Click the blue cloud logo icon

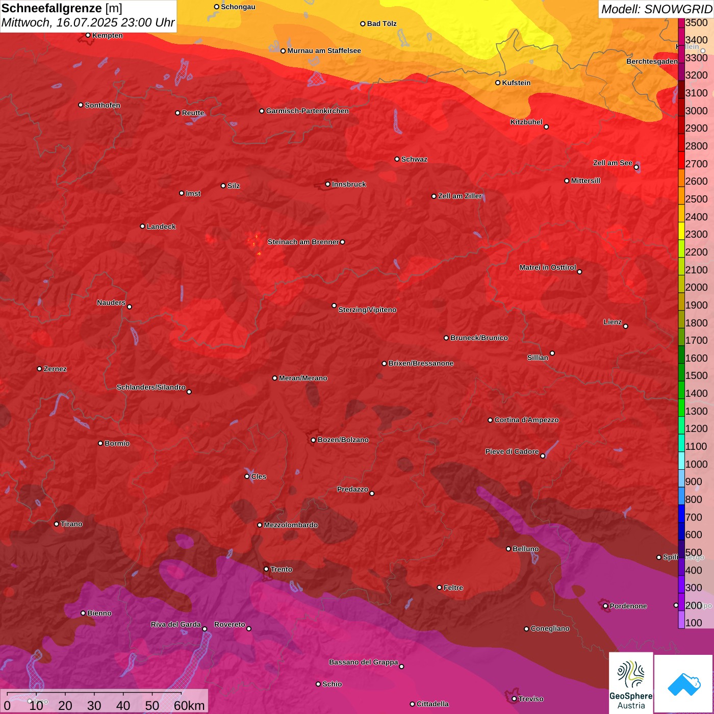(x=684, y=684)
